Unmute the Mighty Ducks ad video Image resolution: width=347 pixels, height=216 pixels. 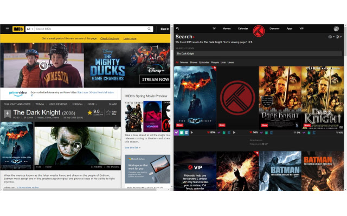coord(43,65)
